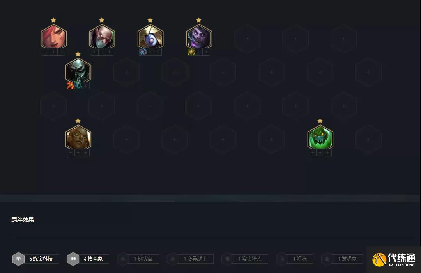421x273 pixels.
Task: Open the 5 炼金科技 trait badge
Action: pyautogui.click(x=36, y=259)
